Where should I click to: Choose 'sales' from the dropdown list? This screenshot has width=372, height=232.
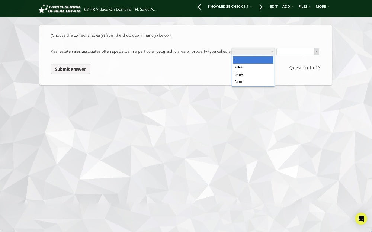coord(239,67)
